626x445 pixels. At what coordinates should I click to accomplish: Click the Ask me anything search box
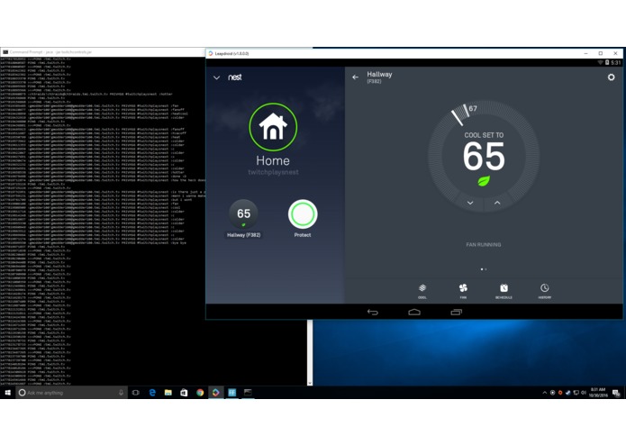coord(71,393)
